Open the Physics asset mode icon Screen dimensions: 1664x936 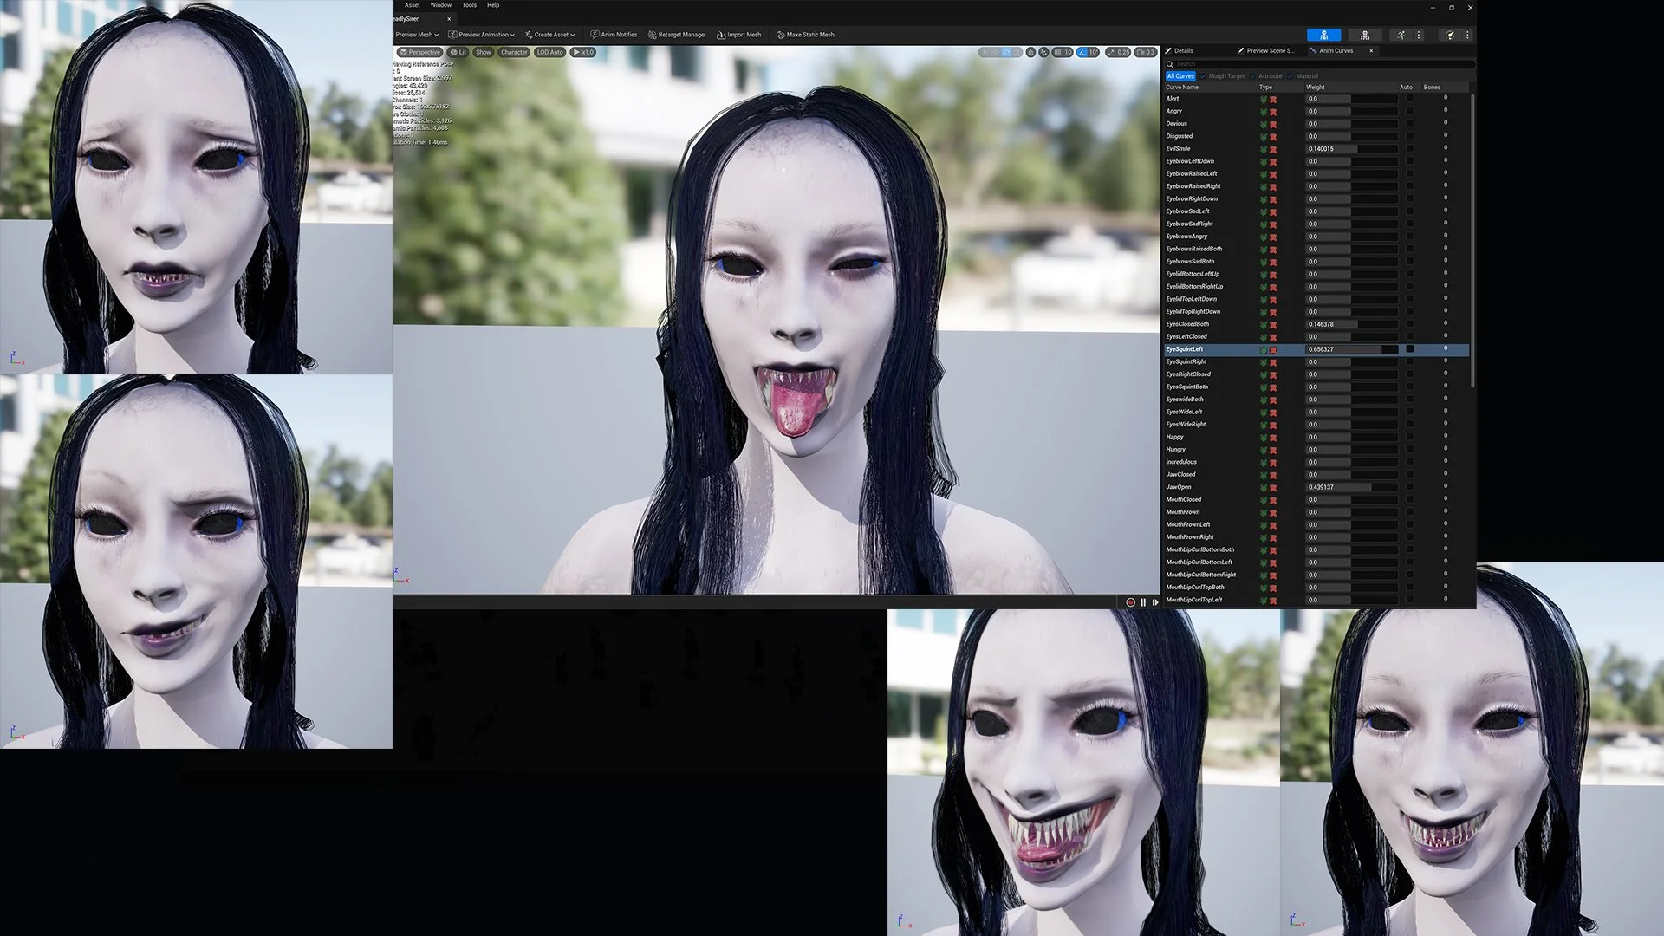tap(1450, 35)
